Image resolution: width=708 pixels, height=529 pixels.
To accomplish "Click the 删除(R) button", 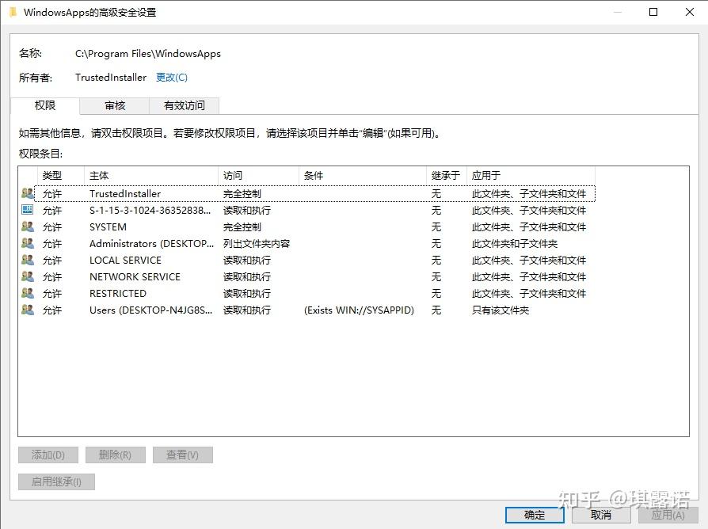I will point(115,455).
